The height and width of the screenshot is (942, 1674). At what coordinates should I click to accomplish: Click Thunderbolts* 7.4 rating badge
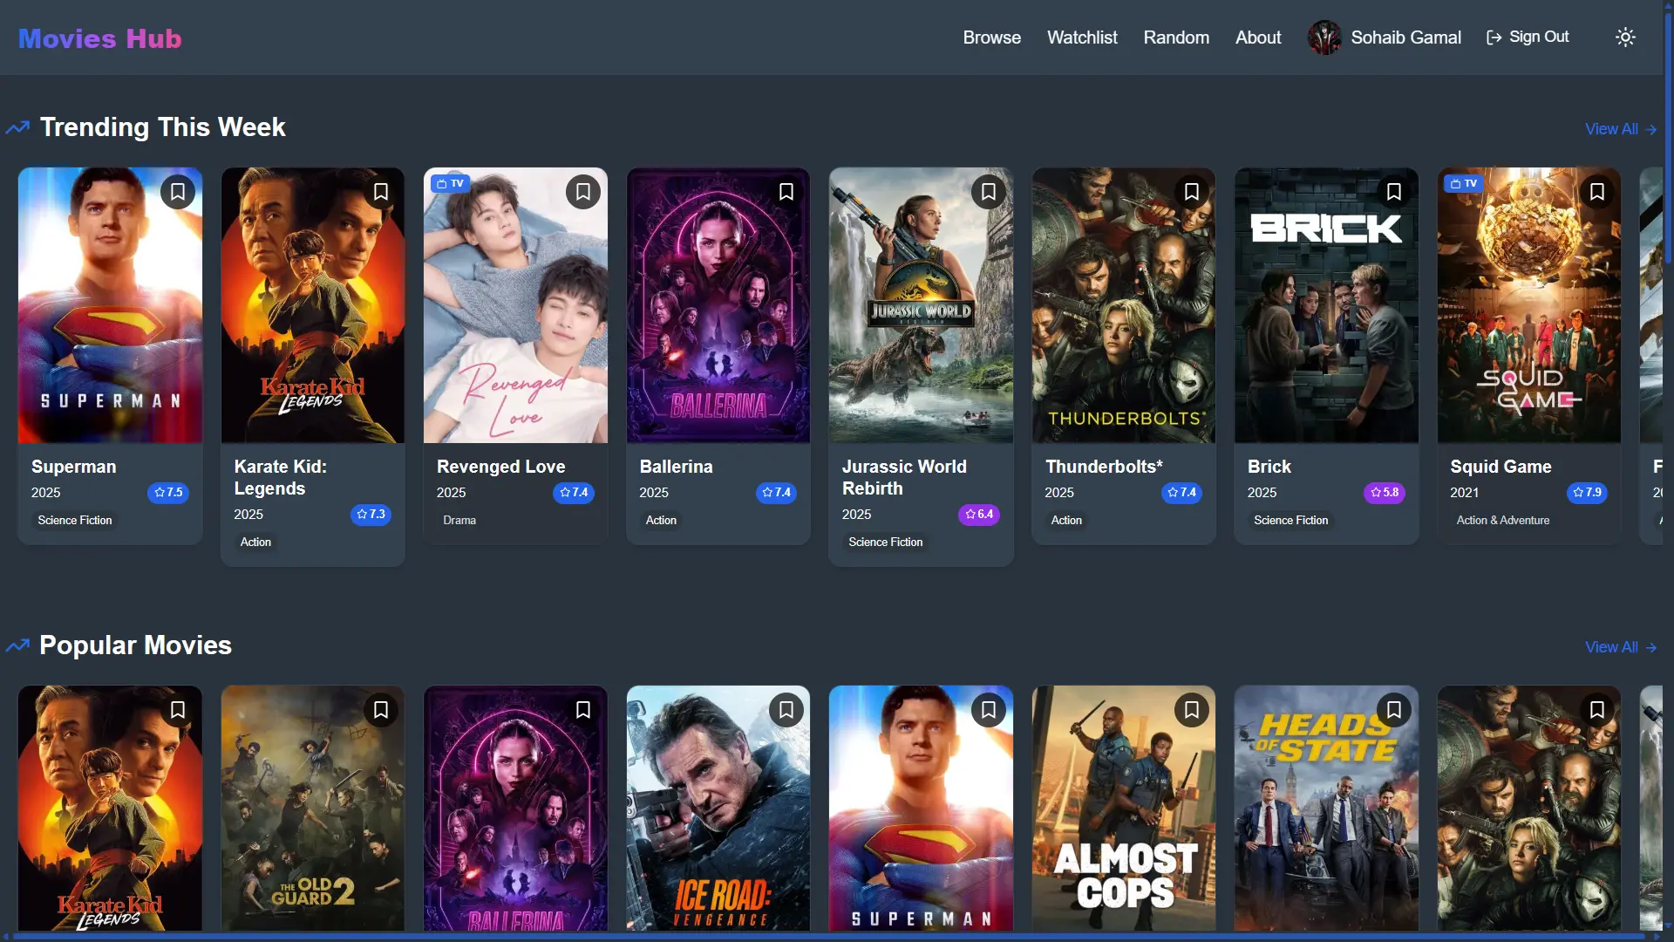coord(1181,493)
